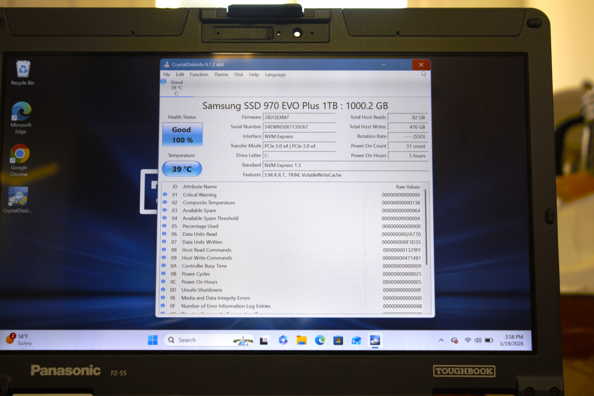The height and width of the screenshot is (396, 594).
Task: Open Outlook from the taskbar
Action: click(x=356, y=340)
